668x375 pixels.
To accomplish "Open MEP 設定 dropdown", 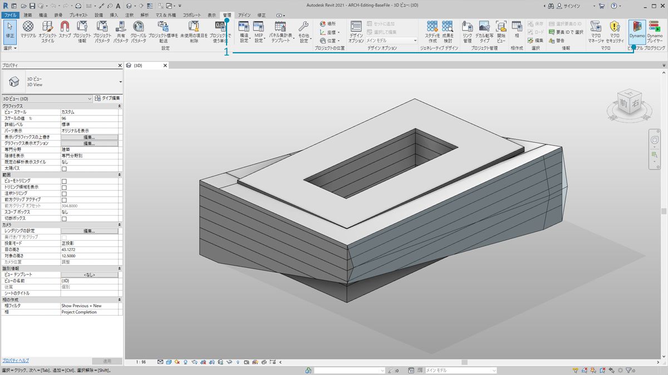I will tap(258, 32).
